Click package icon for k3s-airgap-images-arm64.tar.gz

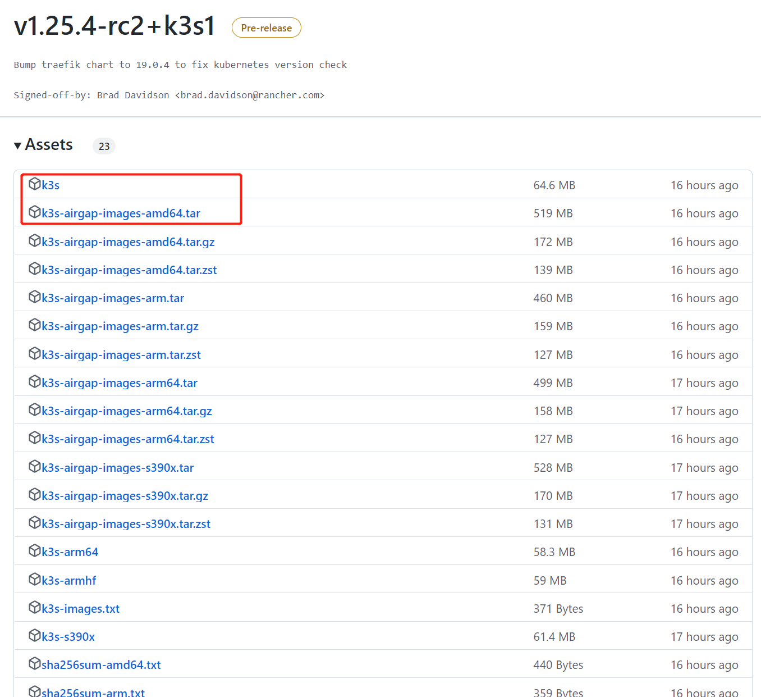tap(35, 409)
